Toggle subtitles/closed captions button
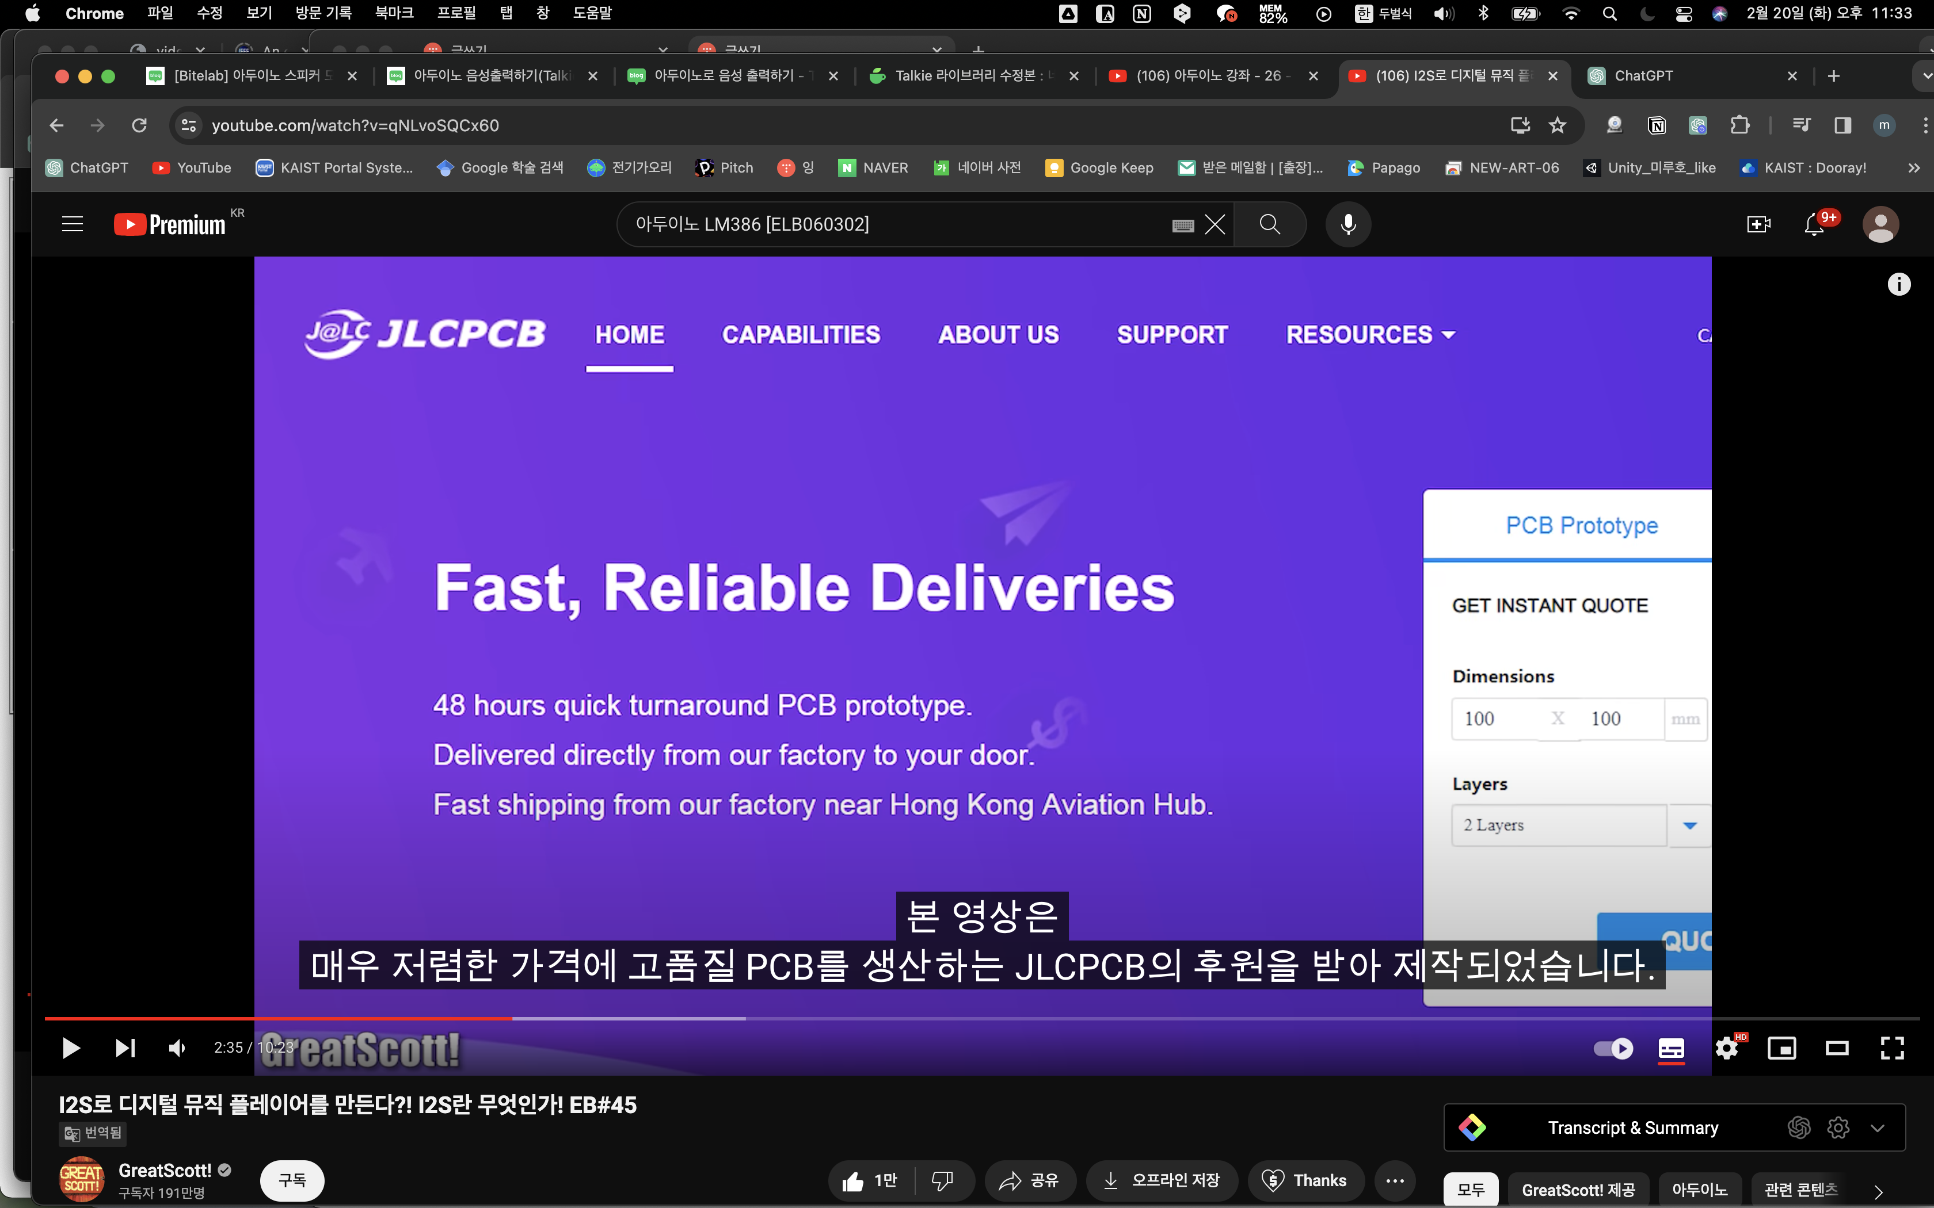Screen dimensions: 1934x1208 (x=1671, y=1048)
